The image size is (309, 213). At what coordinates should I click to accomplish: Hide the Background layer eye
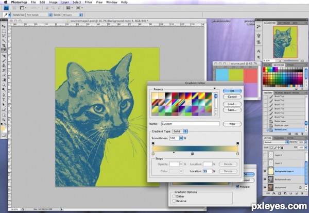pyautogui.click(x=265, y=187)
